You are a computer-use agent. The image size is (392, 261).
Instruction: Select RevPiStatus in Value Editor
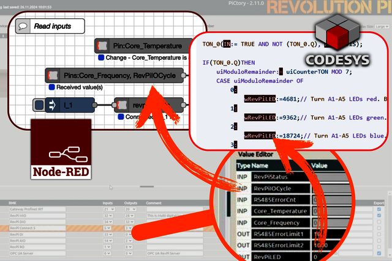(281, 177)
